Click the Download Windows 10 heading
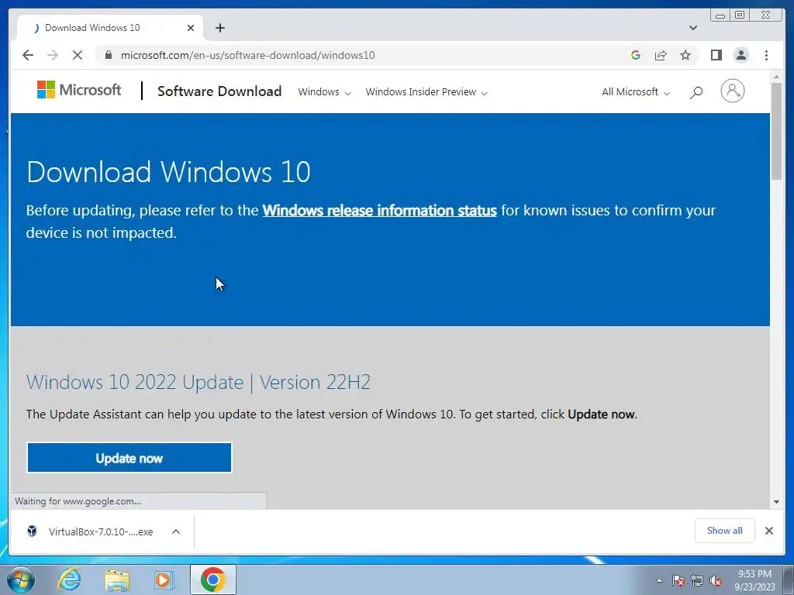 (168, 172)
